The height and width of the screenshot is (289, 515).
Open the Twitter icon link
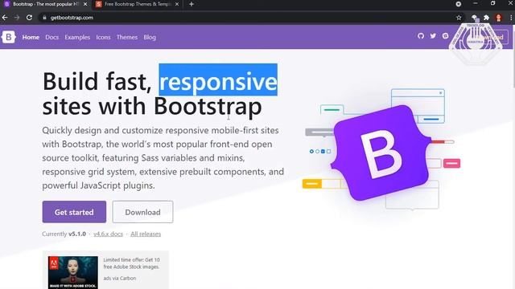(433, 36)
